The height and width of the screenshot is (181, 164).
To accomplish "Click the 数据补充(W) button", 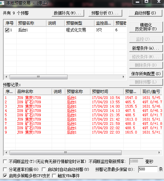I will [x=68, y=13].
